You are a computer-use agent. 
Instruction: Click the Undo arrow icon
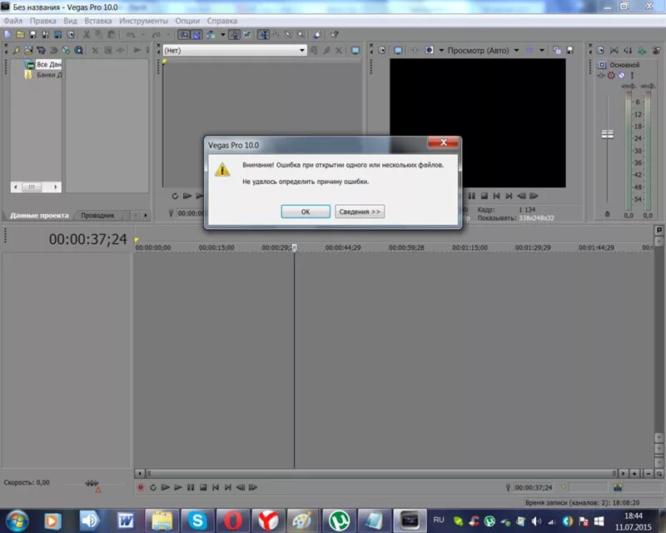[x=131, y=35]
